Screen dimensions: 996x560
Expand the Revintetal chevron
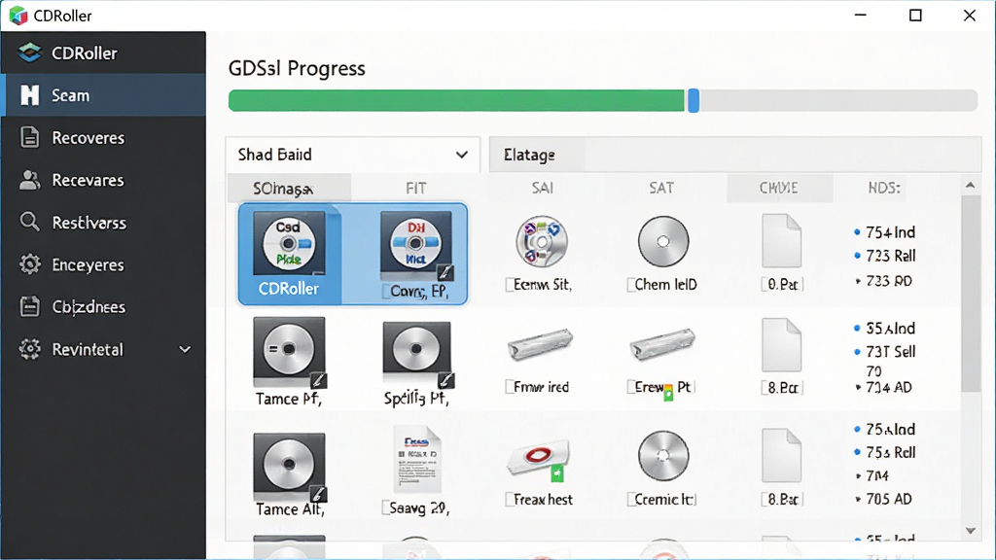tap(185, 349)
